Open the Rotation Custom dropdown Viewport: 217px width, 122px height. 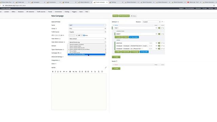[x=151, y=22]
